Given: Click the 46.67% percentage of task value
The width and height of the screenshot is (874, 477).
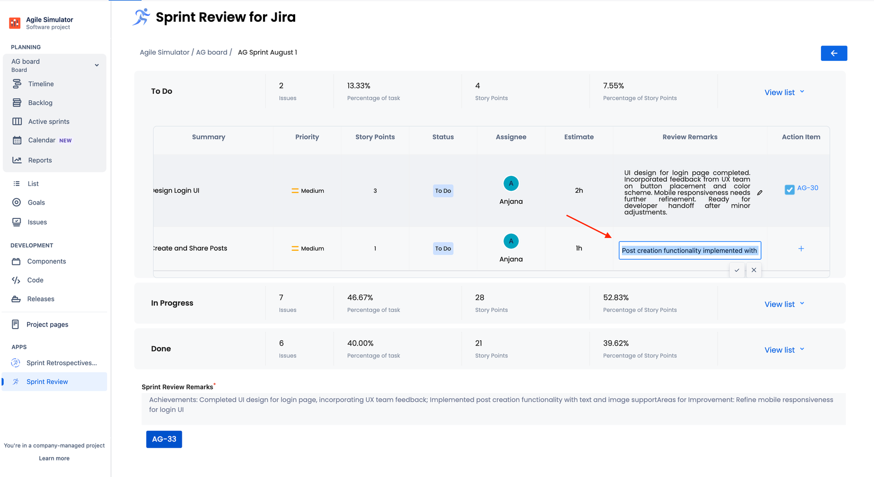Looking at the screenshot, I should click(x=360, y=298).
